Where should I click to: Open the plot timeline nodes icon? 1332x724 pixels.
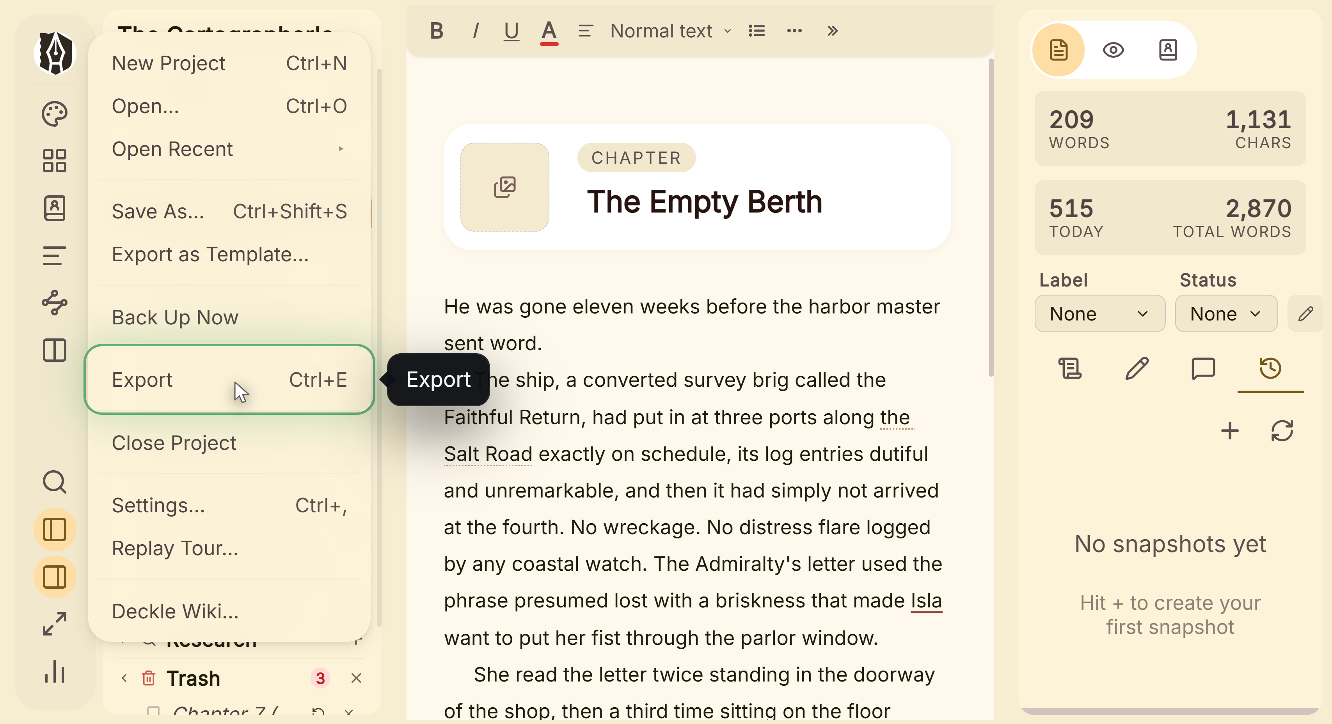[55, 303]
